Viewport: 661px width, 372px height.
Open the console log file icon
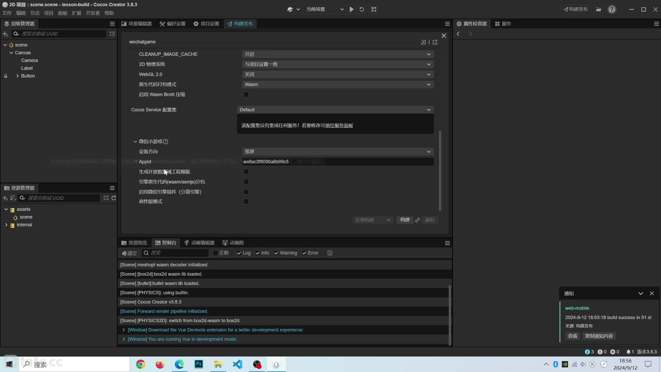coord(330,253)
